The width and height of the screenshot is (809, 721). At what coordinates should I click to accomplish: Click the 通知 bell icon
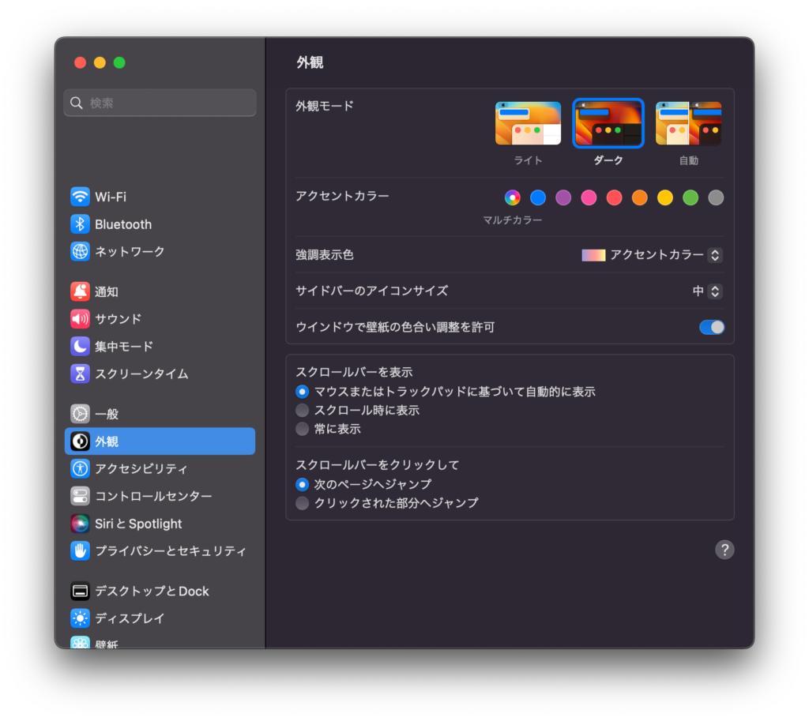coord(80,291)
